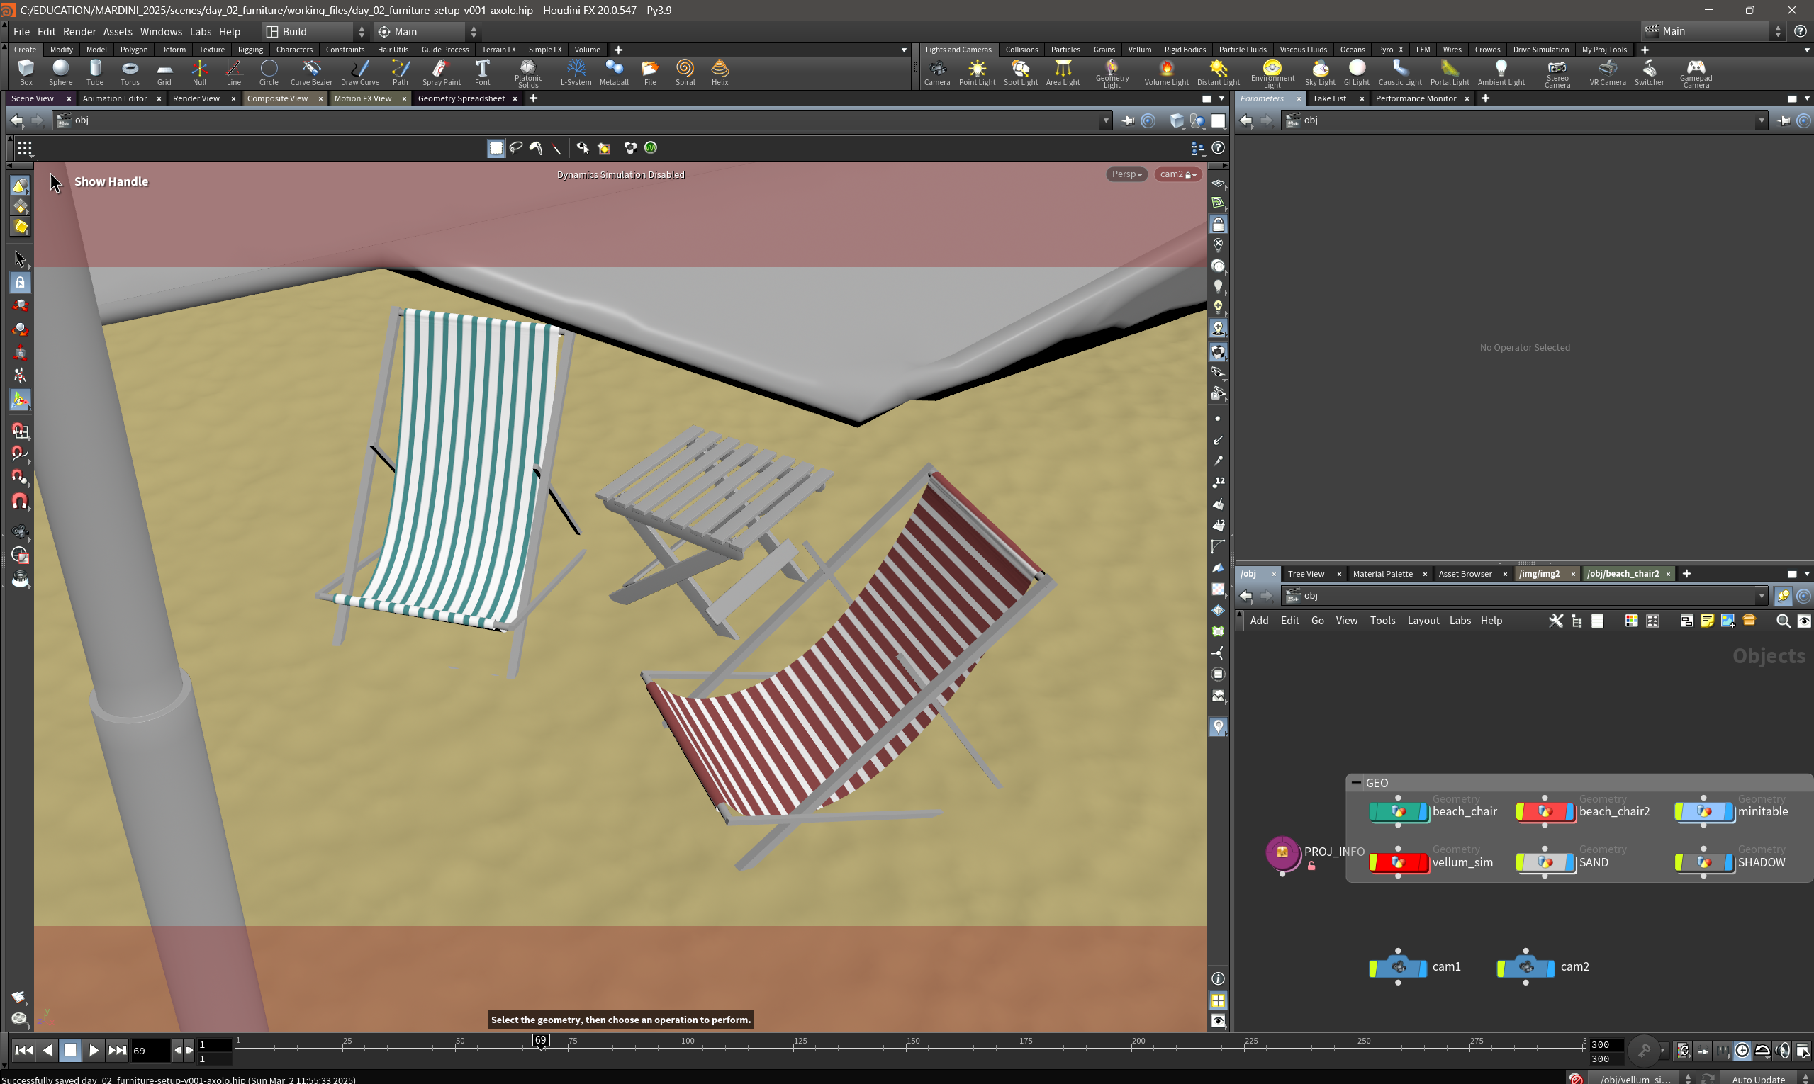Select the L-System shelf tool
The width and height of the screenshot is (1814, 1084).
pos(576,72)
